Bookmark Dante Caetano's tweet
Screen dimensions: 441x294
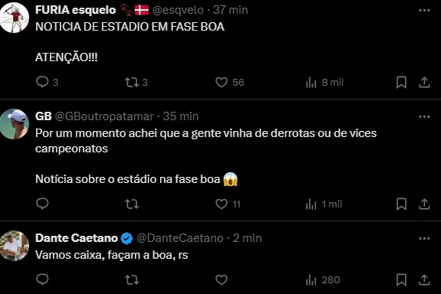(401, 280)
